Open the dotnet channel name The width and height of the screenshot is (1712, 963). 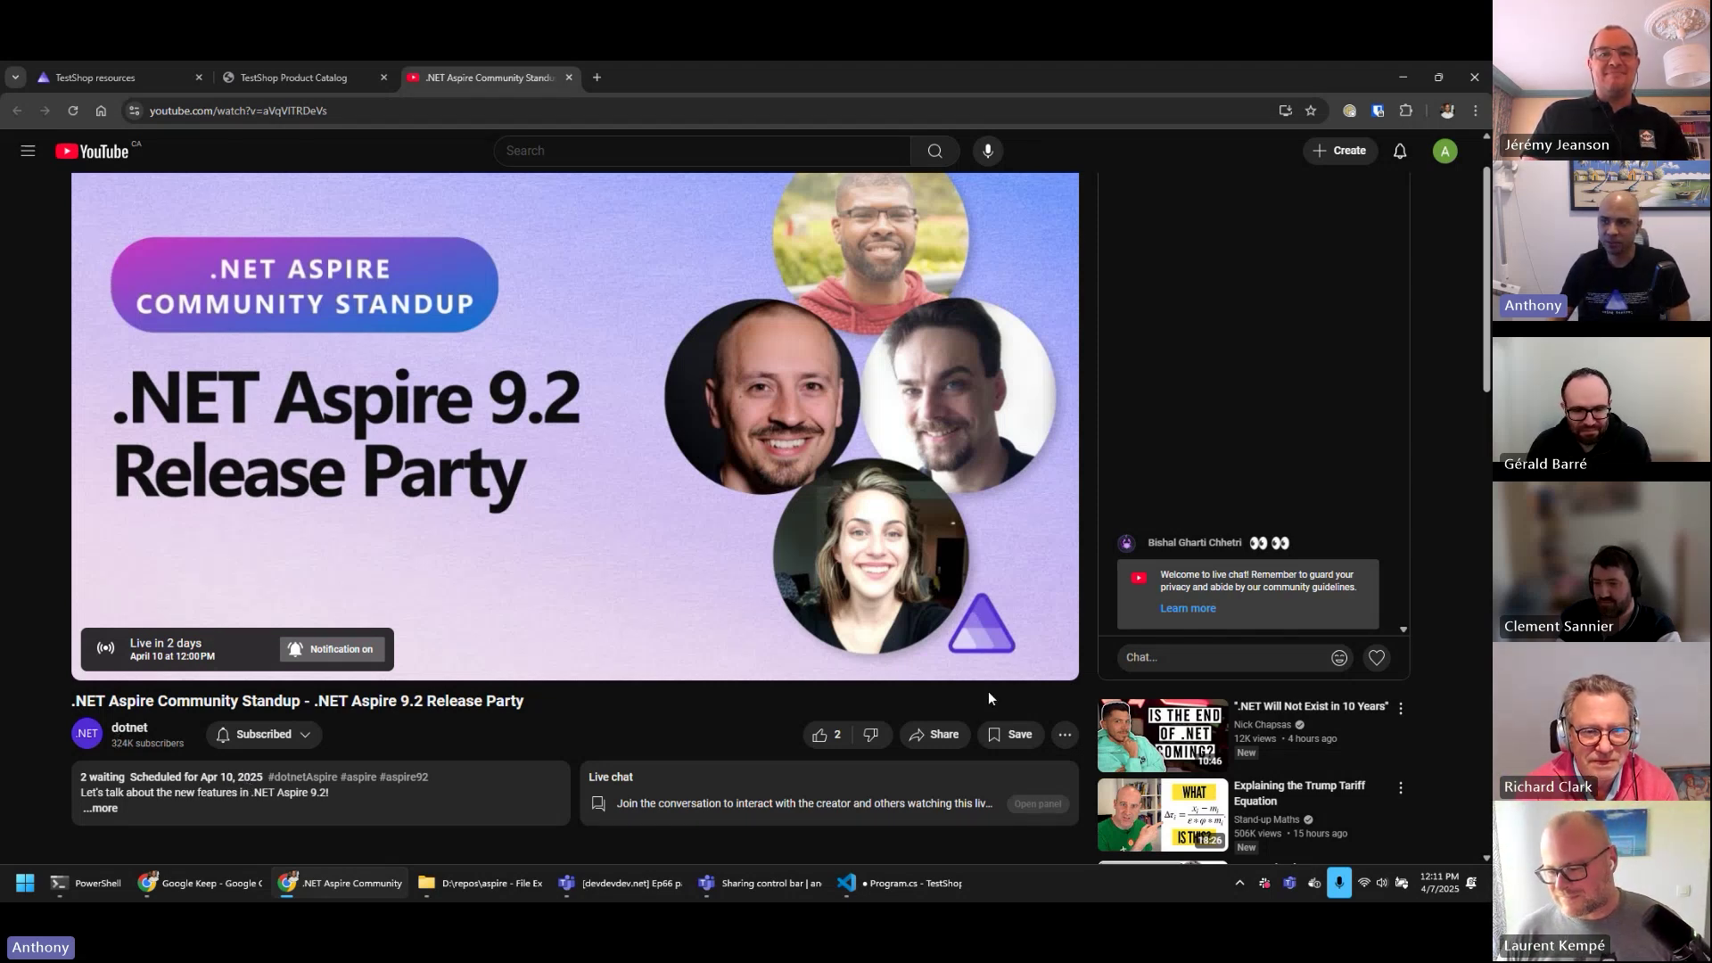tap(129, 728)
